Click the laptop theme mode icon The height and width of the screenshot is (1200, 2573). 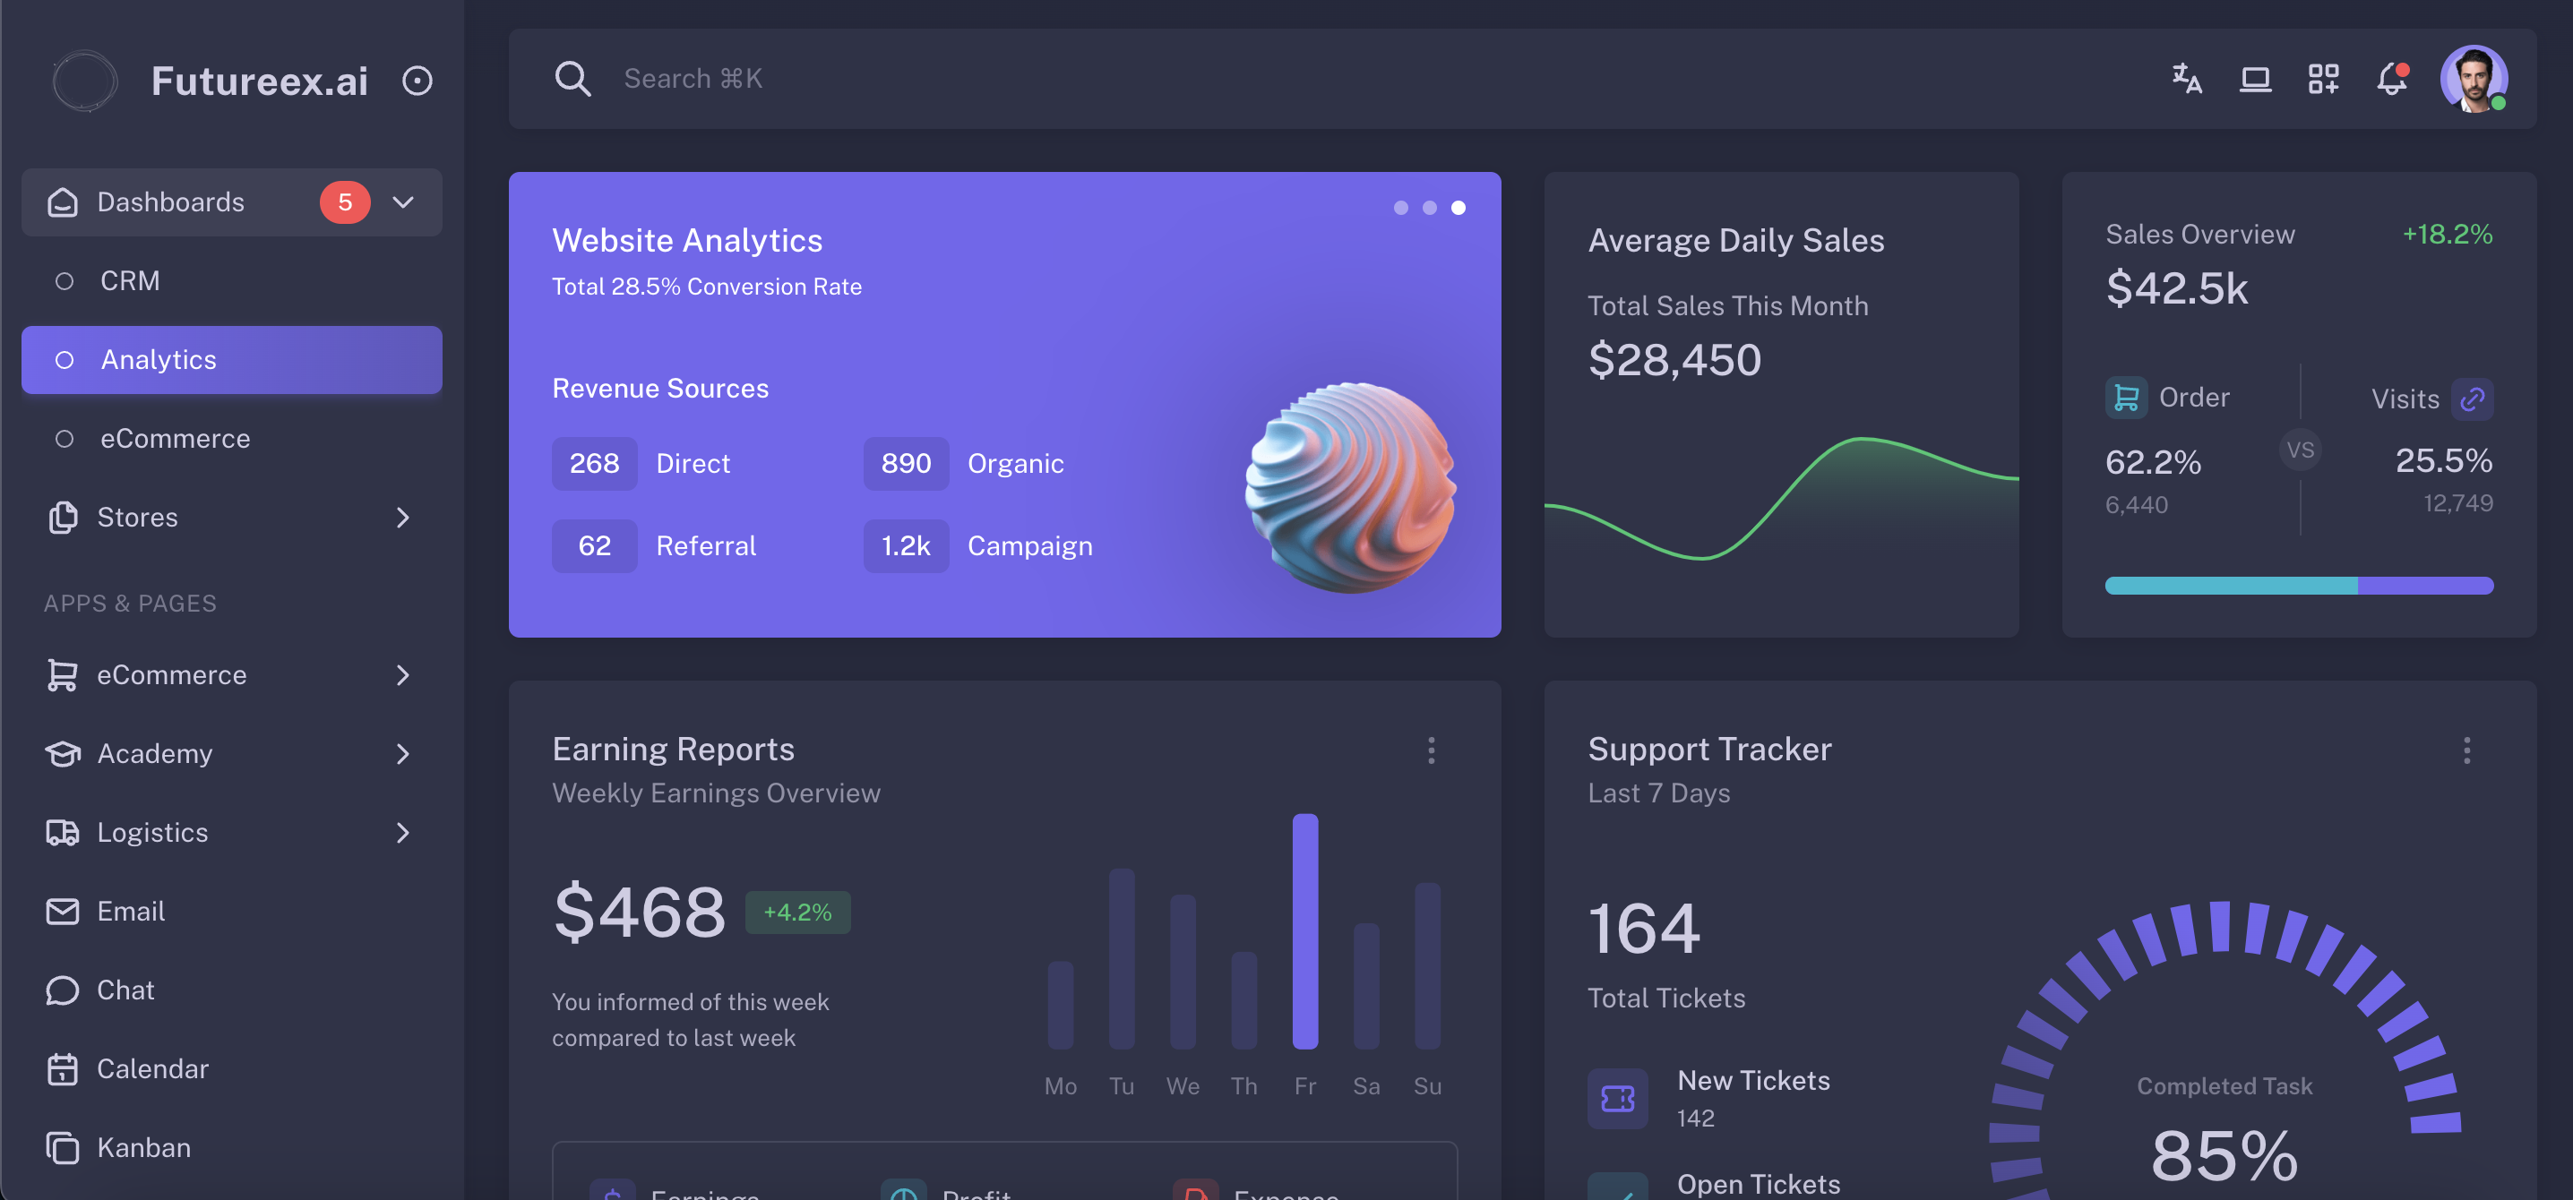[2254, 78]
